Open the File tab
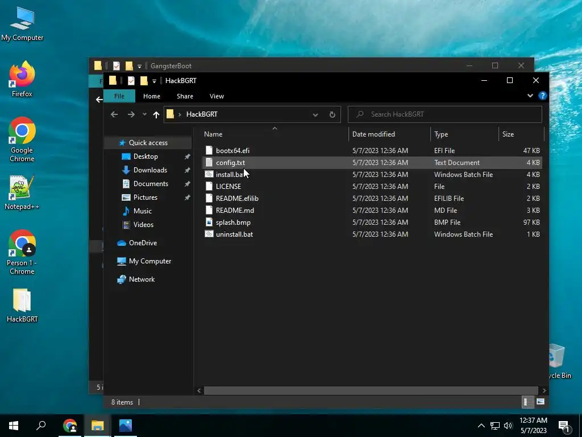The height and width of the screenshot is (437, 582). pos(119,96)
